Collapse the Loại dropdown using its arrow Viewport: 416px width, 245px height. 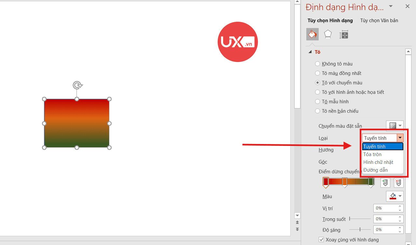(x=400, y=138)
